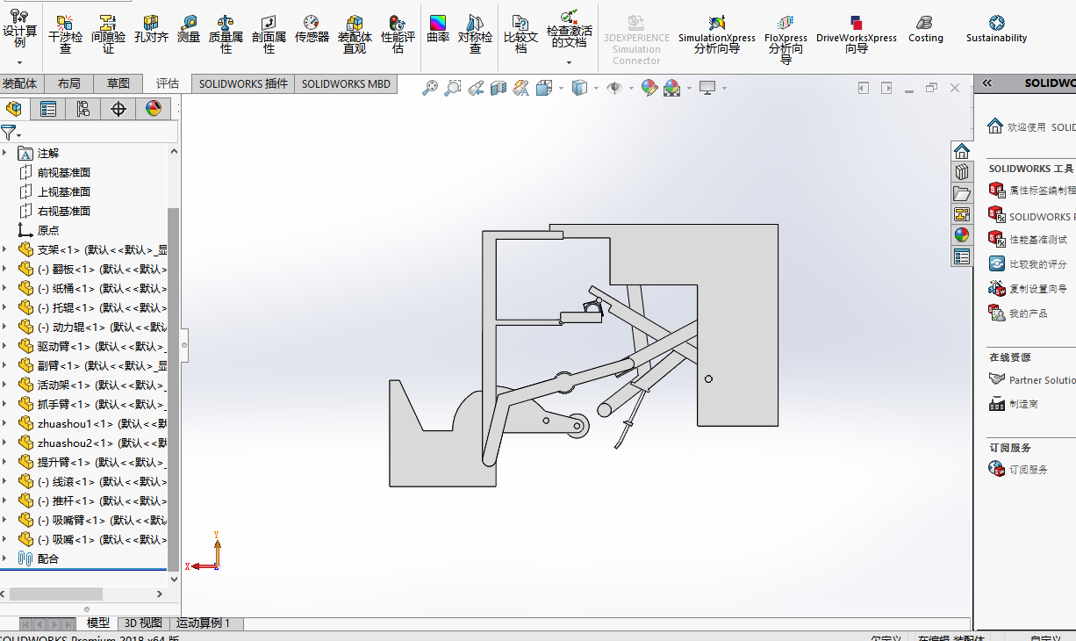Open the View Orientation dropdown

click(561, 88)
